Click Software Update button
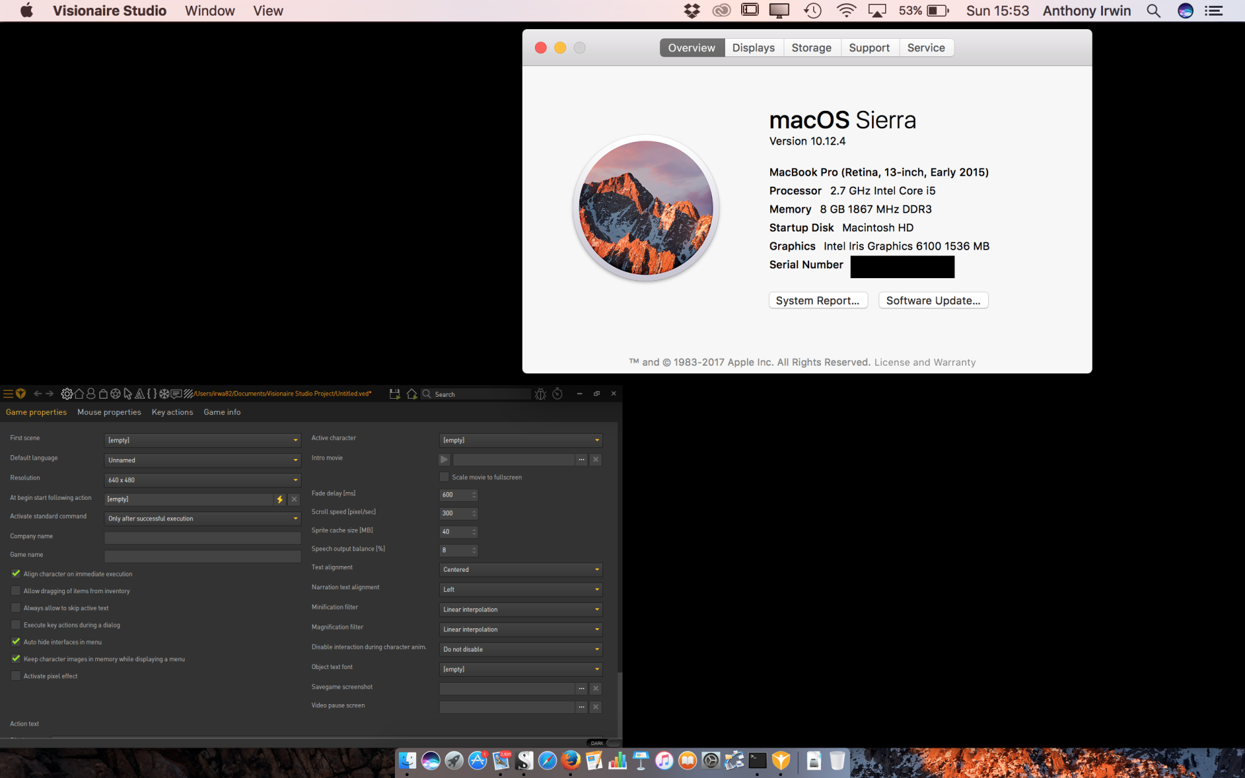1245x778 pixels. pyautogui.click(x=933, y=301)
